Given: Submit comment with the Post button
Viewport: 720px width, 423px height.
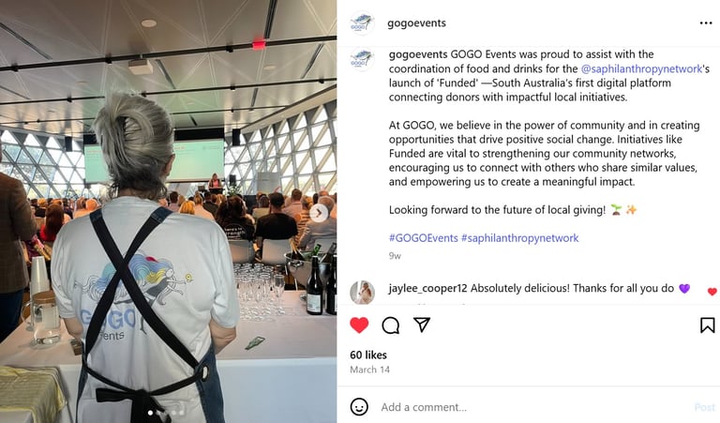Looking at the screenshot, I should click(x=704, y=407).
